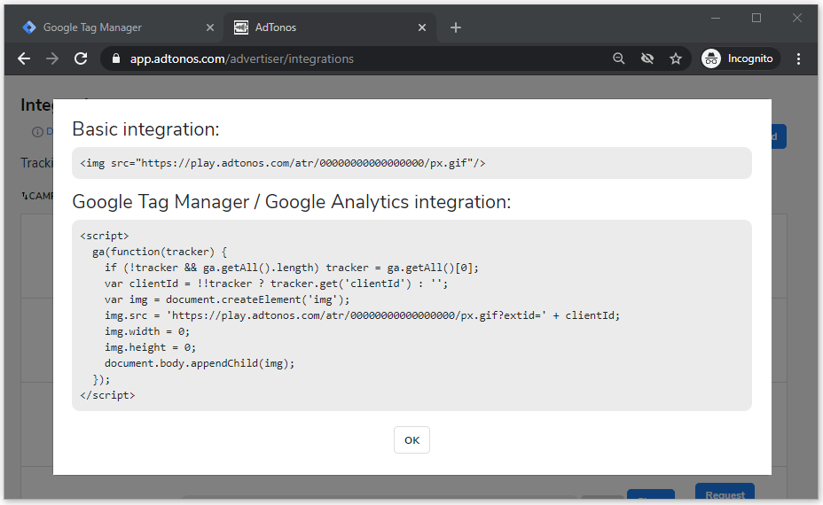Click the 'Basic integration:' heading
The width and height of the screenshot is (823, 505).
coord(145,129)
